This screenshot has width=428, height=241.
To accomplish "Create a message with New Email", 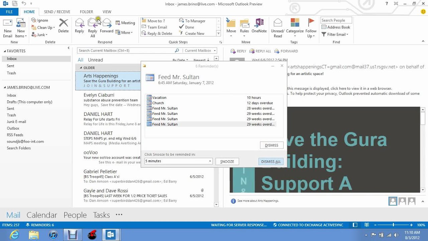I will point(7,28).
